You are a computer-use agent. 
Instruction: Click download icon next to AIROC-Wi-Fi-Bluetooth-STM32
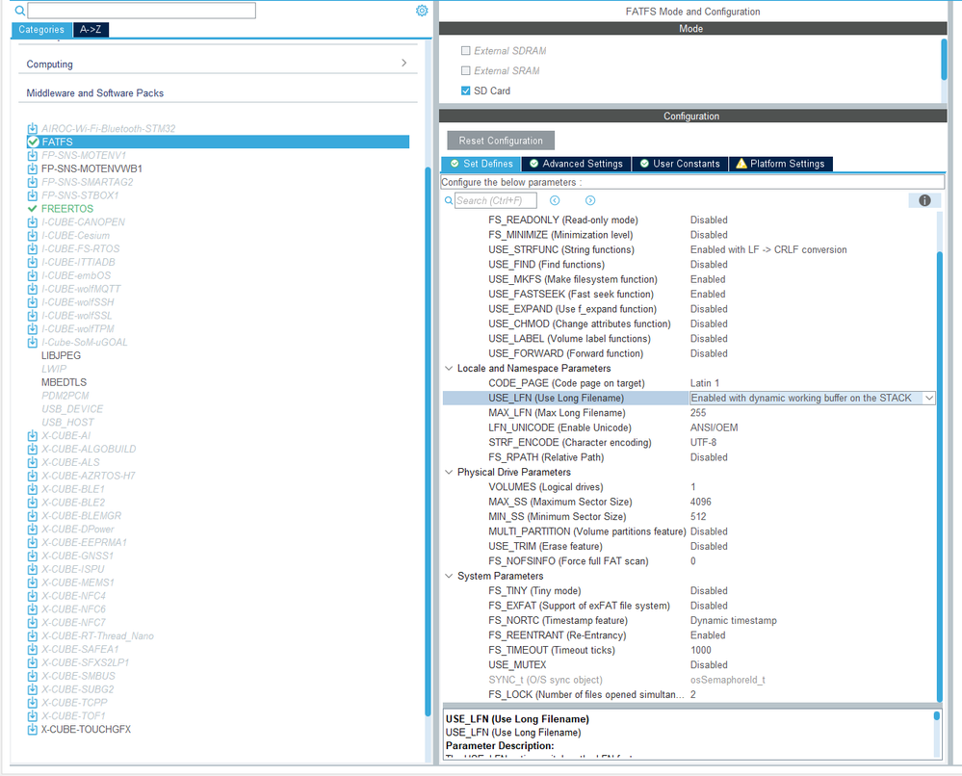pyautogui.click(x=33, y=128)
